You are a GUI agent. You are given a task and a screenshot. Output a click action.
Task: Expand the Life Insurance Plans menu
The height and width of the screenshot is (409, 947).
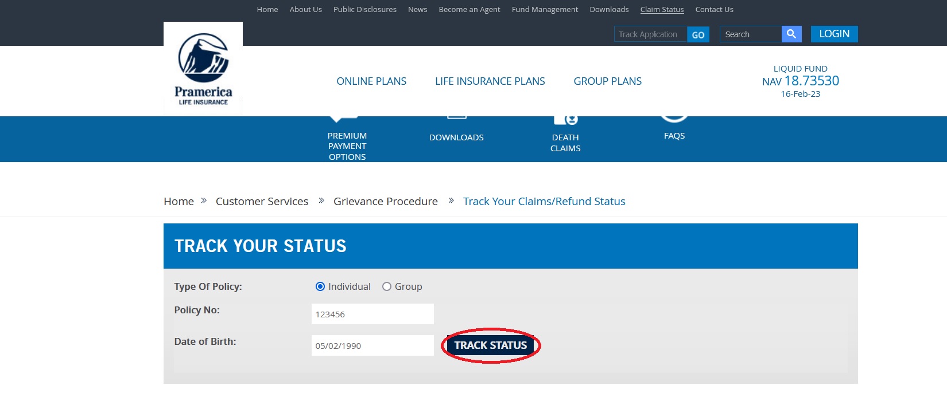point(490,81)
